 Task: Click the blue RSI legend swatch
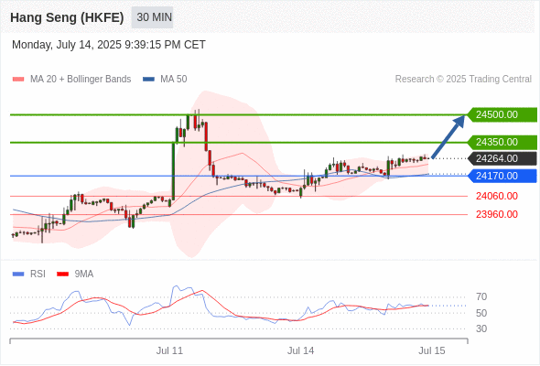point(18,274)
